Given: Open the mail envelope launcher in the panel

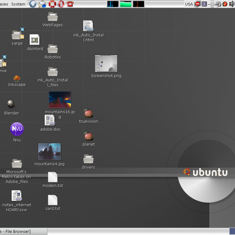Looking at the screenshot, I should coord(42,4).
